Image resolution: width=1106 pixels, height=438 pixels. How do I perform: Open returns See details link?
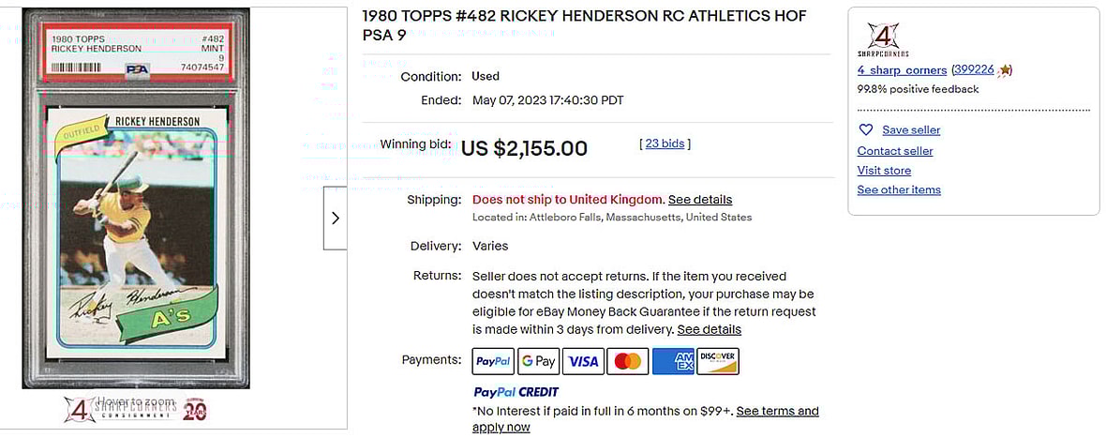pyautogui.click(x=710, y=329)
